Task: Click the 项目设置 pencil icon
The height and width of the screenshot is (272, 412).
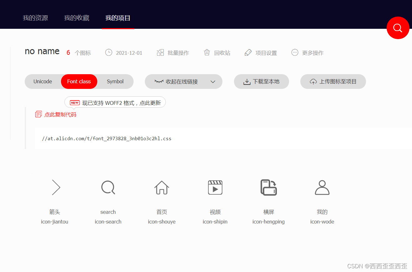Action: coord(248,53)
